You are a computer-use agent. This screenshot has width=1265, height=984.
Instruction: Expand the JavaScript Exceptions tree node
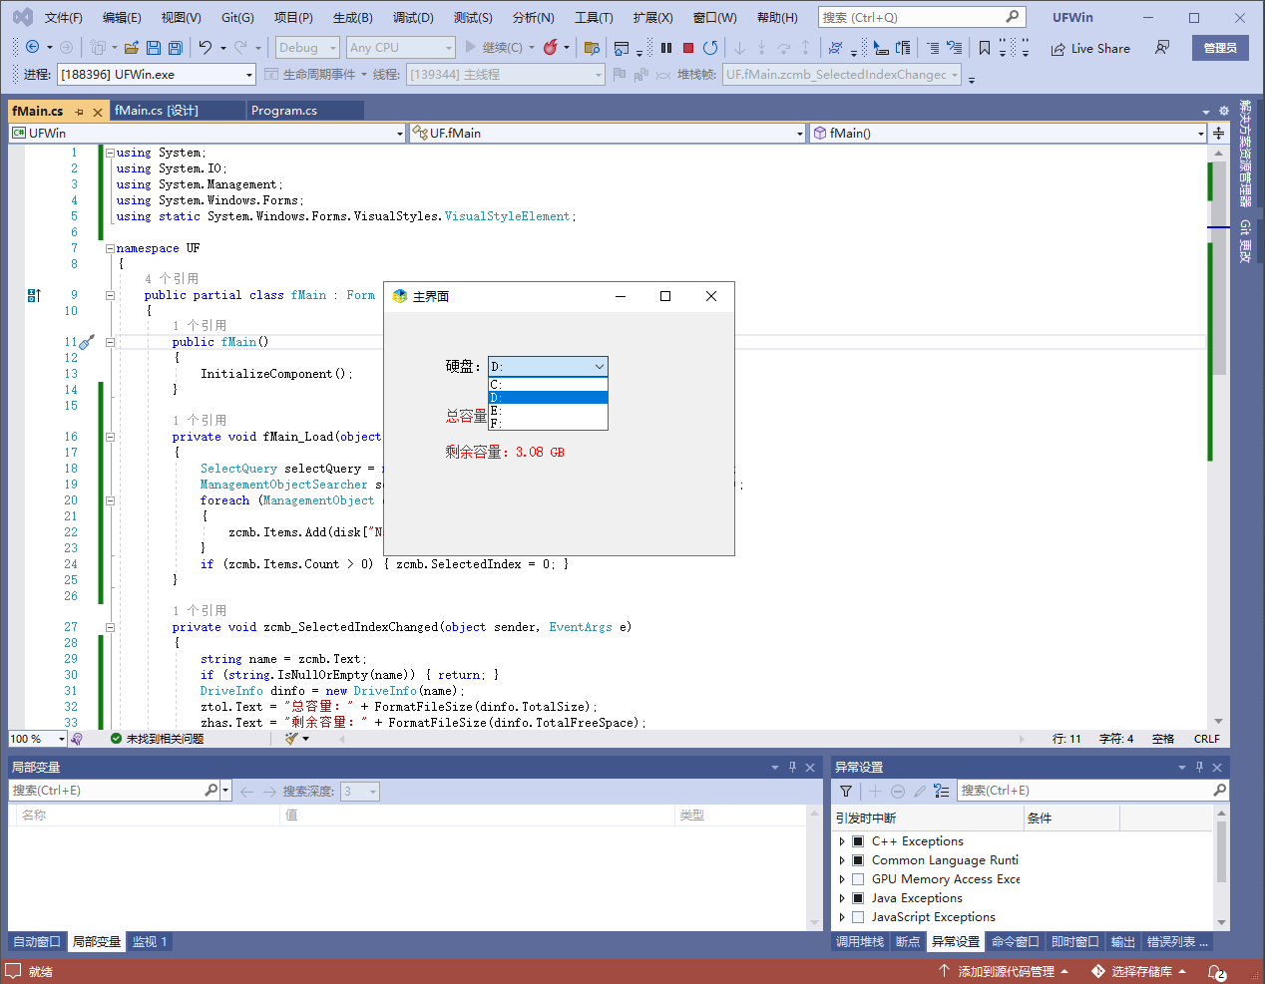[x=842, y=917]
